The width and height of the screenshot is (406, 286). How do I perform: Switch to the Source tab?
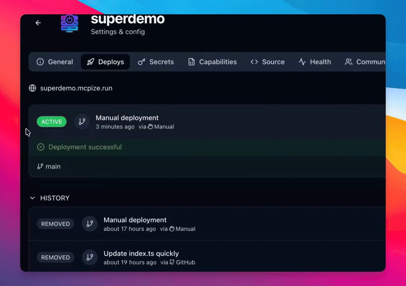(x=267, y=62)
